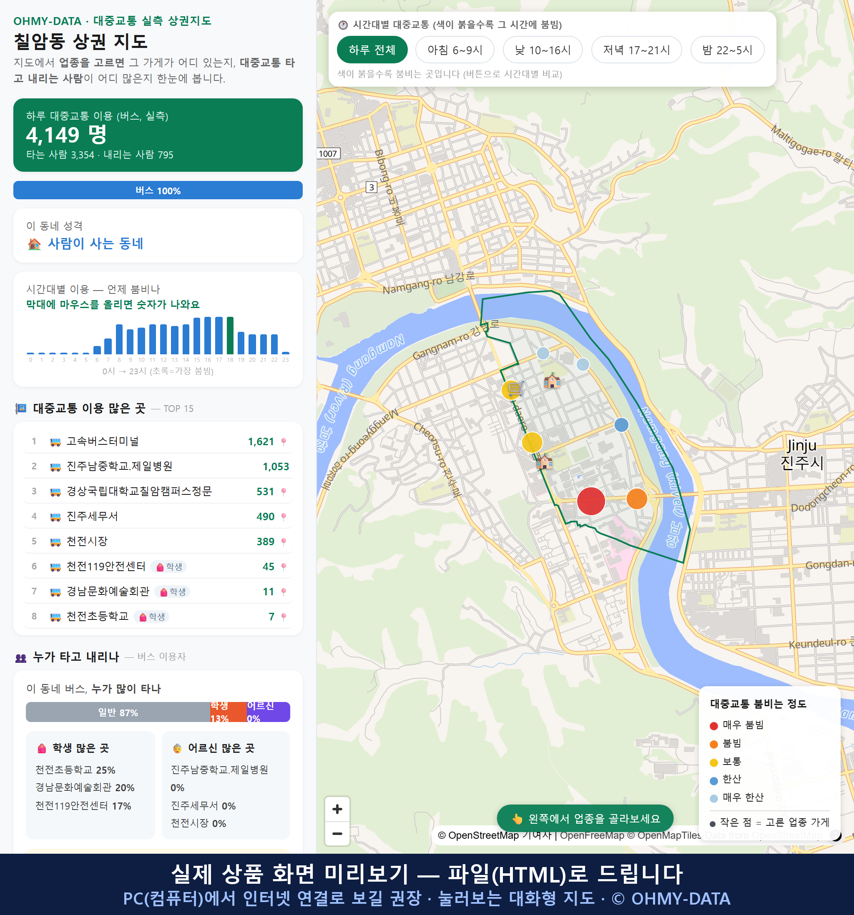Click the 천전초등학교 25% entry

tap(75, 770)
